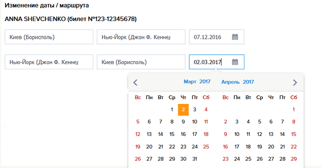Viewport: 321px width, 168px height.
Task: Select April 29 date
Action: pos(294,159)
